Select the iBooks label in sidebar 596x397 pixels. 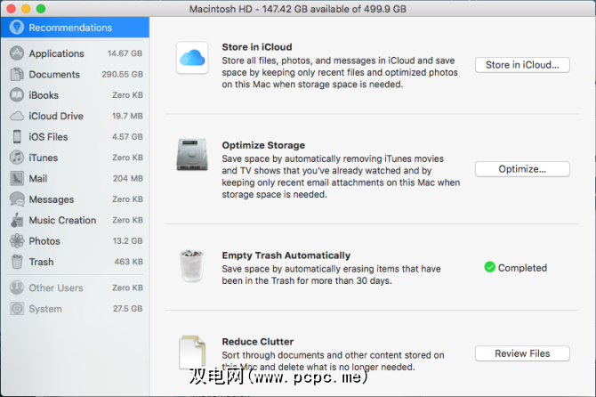coord(44,95)
